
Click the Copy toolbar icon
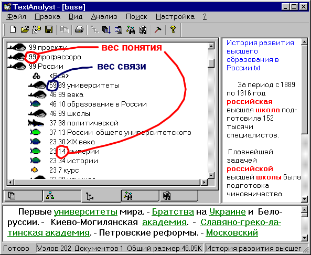coord(64,30)
